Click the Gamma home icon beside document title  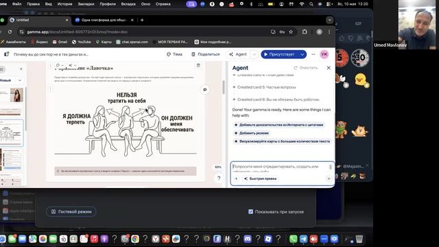point(6,54)
